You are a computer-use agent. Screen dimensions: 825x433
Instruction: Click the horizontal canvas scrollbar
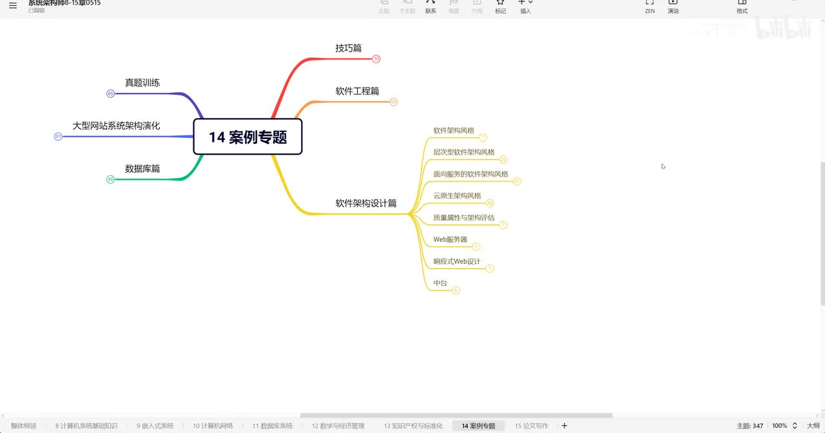point(456,416)
